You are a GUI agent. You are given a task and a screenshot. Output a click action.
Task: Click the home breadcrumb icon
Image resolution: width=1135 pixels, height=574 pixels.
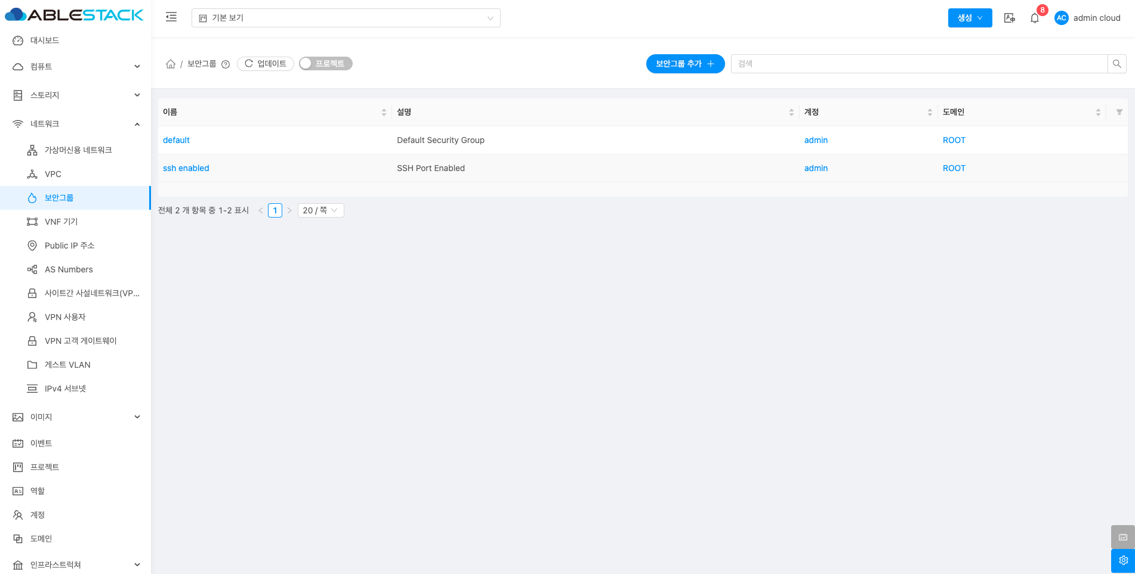[x=171, y=64]
